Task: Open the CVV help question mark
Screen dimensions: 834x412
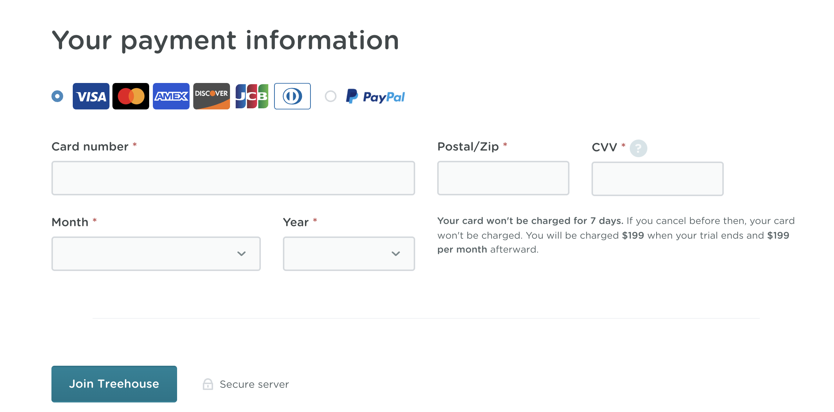Action: [638, 148]
